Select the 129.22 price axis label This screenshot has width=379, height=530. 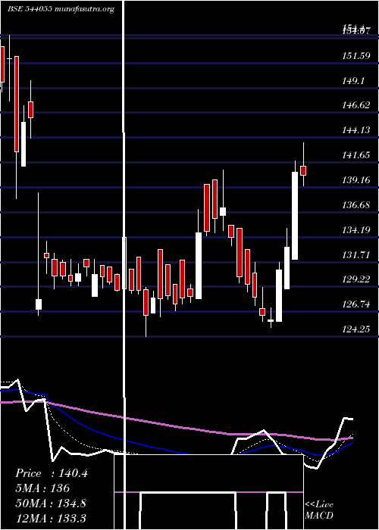[x=356, y=279]
